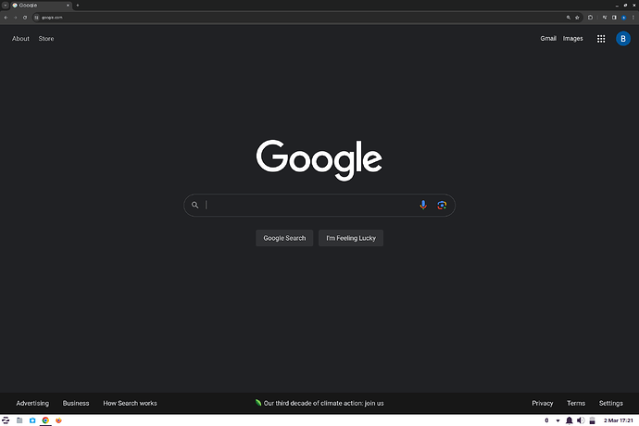Open the removable device tray icon
This screenshot has height=426, width=639.
(593, 420)
